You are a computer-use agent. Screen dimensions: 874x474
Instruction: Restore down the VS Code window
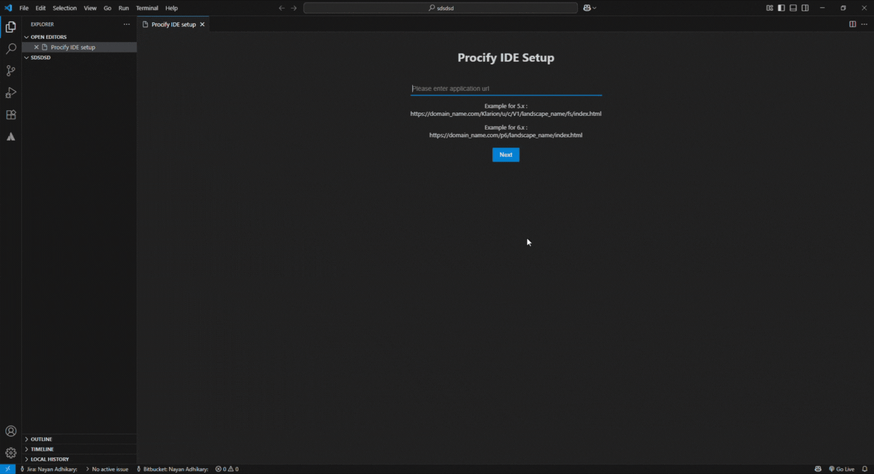point(843,8)
